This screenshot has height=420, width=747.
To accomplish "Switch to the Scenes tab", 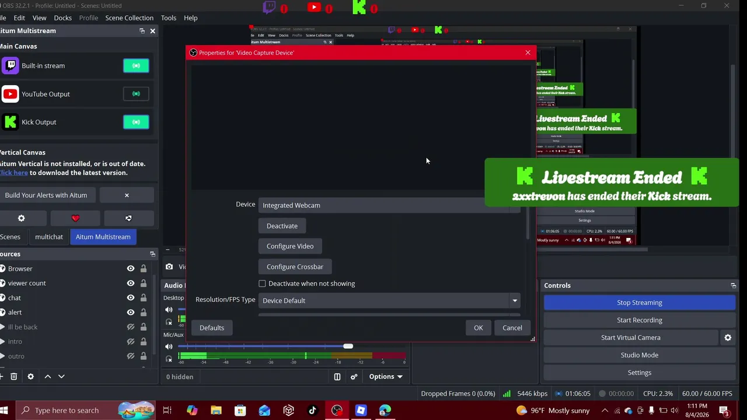I will pyautogui.click(x=10, y=237).
